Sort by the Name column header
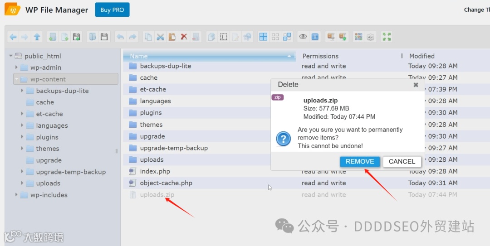 pyautogui.click(x=209, y=56)
